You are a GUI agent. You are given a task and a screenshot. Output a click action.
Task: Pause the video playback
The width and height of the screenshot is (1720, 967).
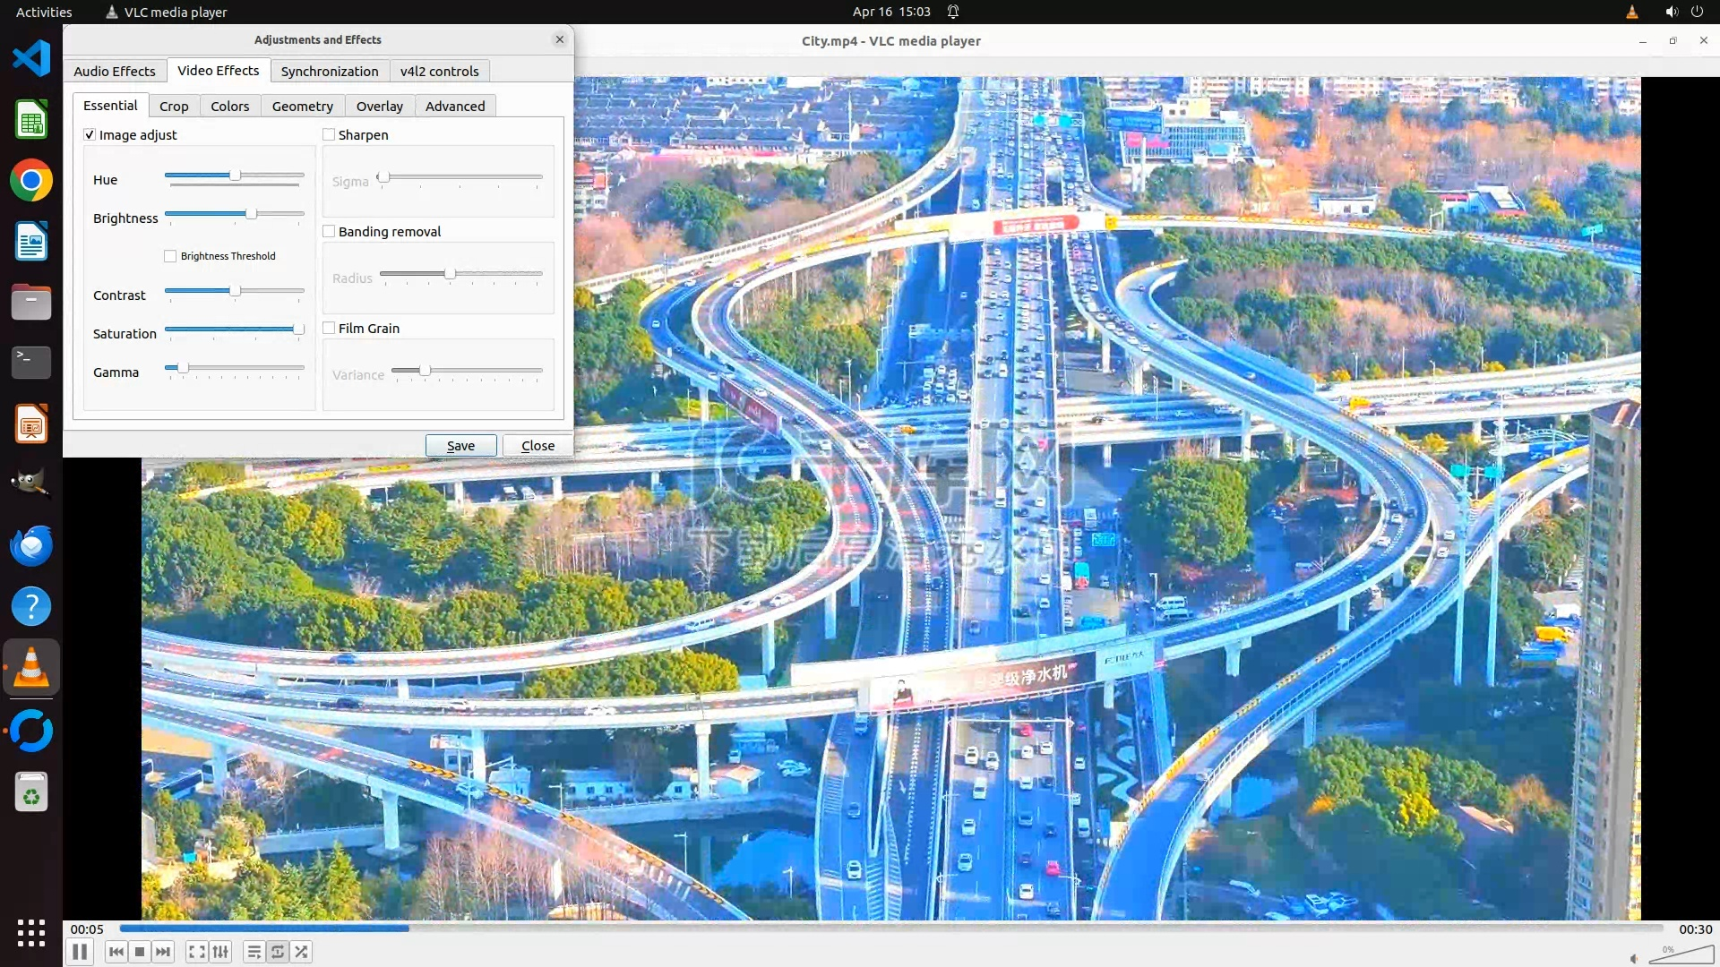point(79,952)
